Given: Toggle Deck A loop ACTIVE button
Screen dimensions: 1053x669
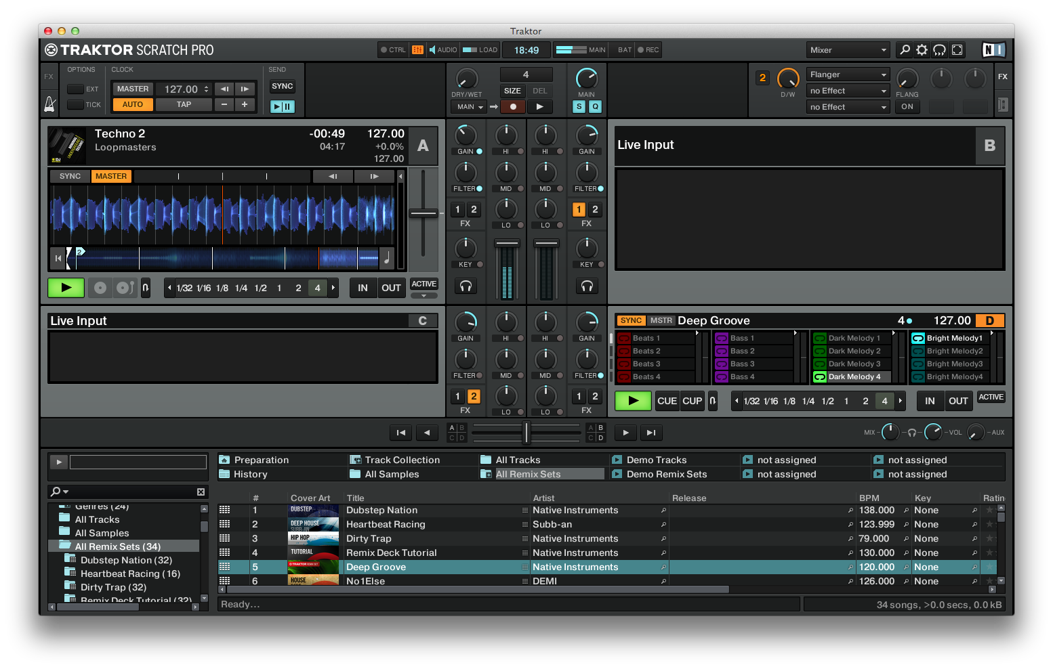Looking at the screenshot, I should (x=424, y=284).
